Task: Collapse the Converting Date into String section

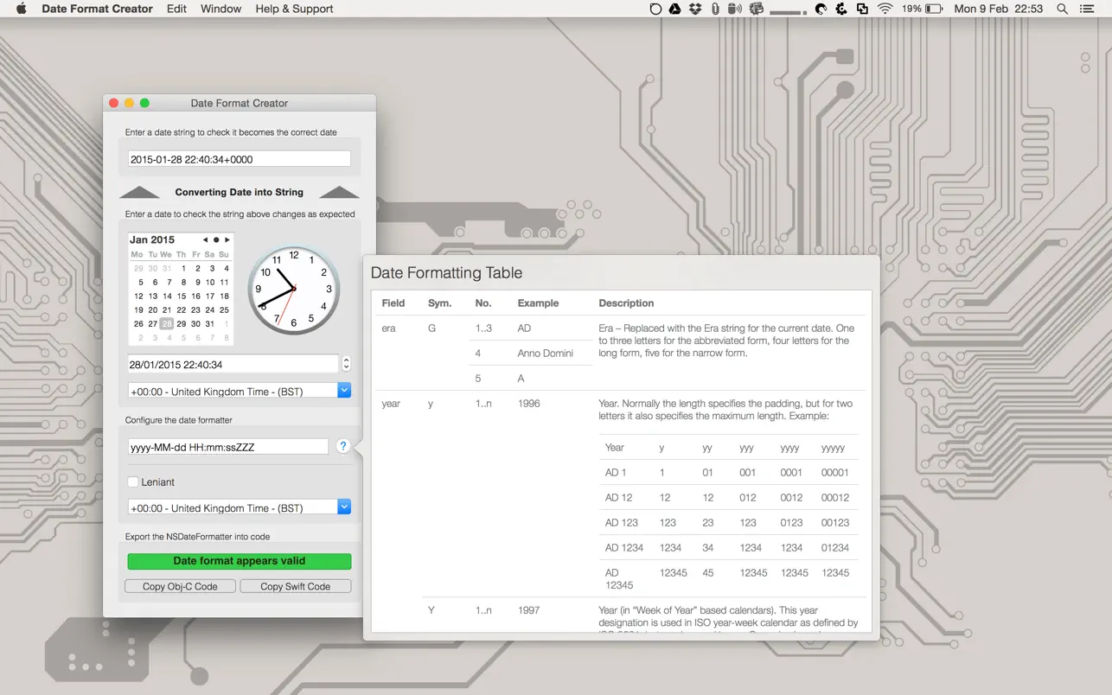Action: point(140,191)
